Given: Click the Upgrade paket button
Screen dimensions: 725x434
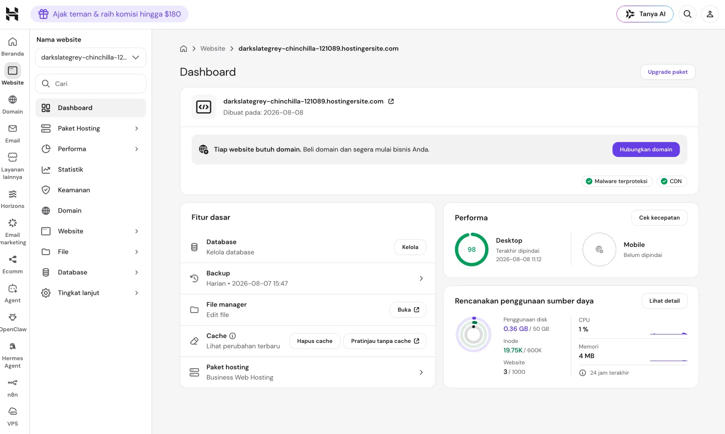Looking at the screenshot, I should tap(667, 72).
